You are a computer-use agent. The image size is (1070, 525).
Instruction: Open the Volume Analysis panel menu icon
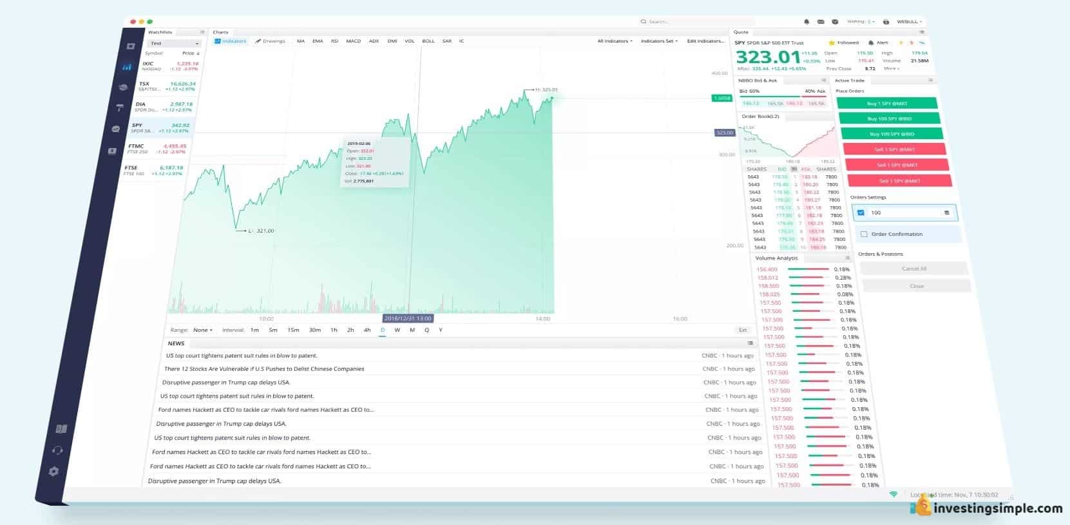(847, 258)
